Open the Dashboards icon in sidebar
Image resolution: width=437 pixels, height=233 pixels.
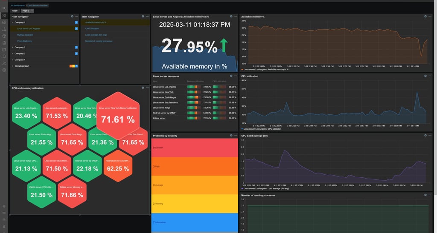[4, 16]
